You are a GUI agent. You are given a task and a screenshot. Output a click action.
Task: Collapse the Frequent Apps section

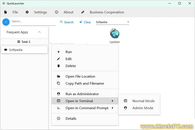pyautogui.click(x=39, y=32)
